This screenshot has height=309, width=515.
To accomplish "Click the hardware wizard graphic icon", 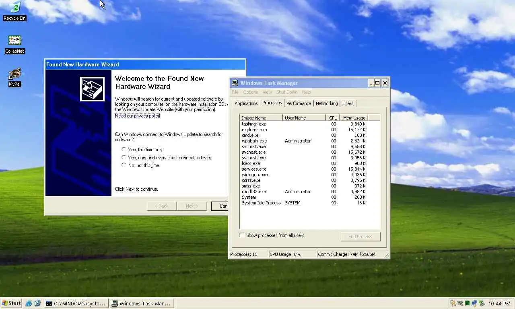I will (x=92, y=89).
